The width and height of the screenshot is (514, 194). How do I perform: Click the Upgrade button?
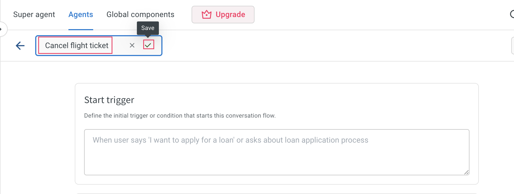(x=223, y=15)
